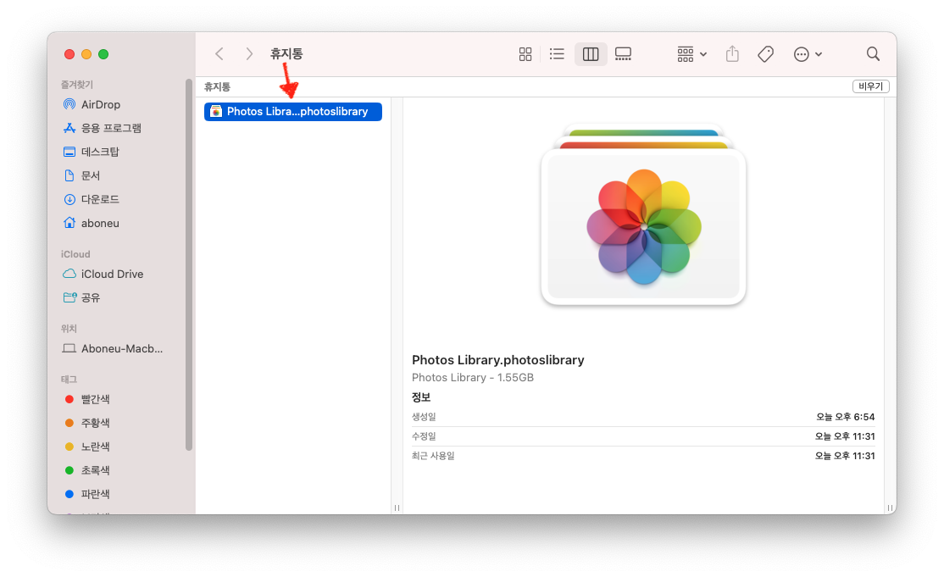The height and width of the screenshot is (577, 944).
Task: Go forward with the right chevron
Action: point(248,54)
